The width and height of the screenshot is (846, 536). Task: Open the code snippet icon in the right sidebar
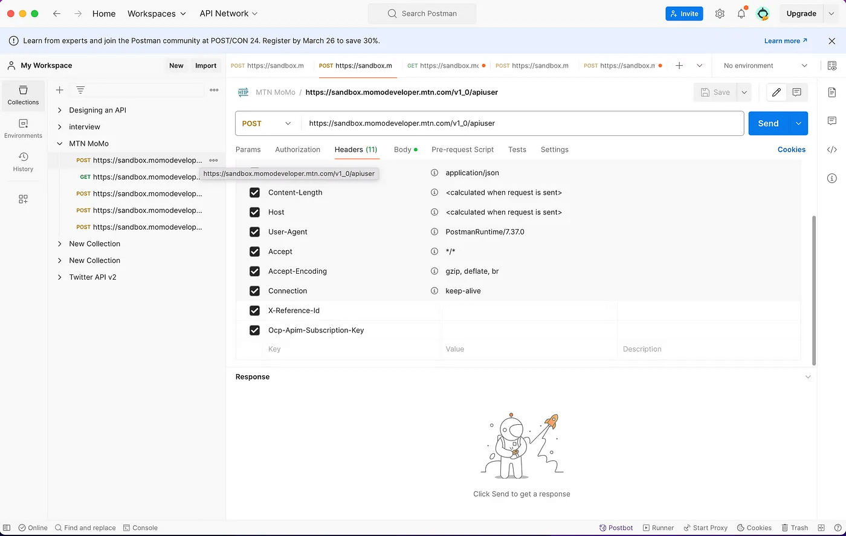point(832,149)
